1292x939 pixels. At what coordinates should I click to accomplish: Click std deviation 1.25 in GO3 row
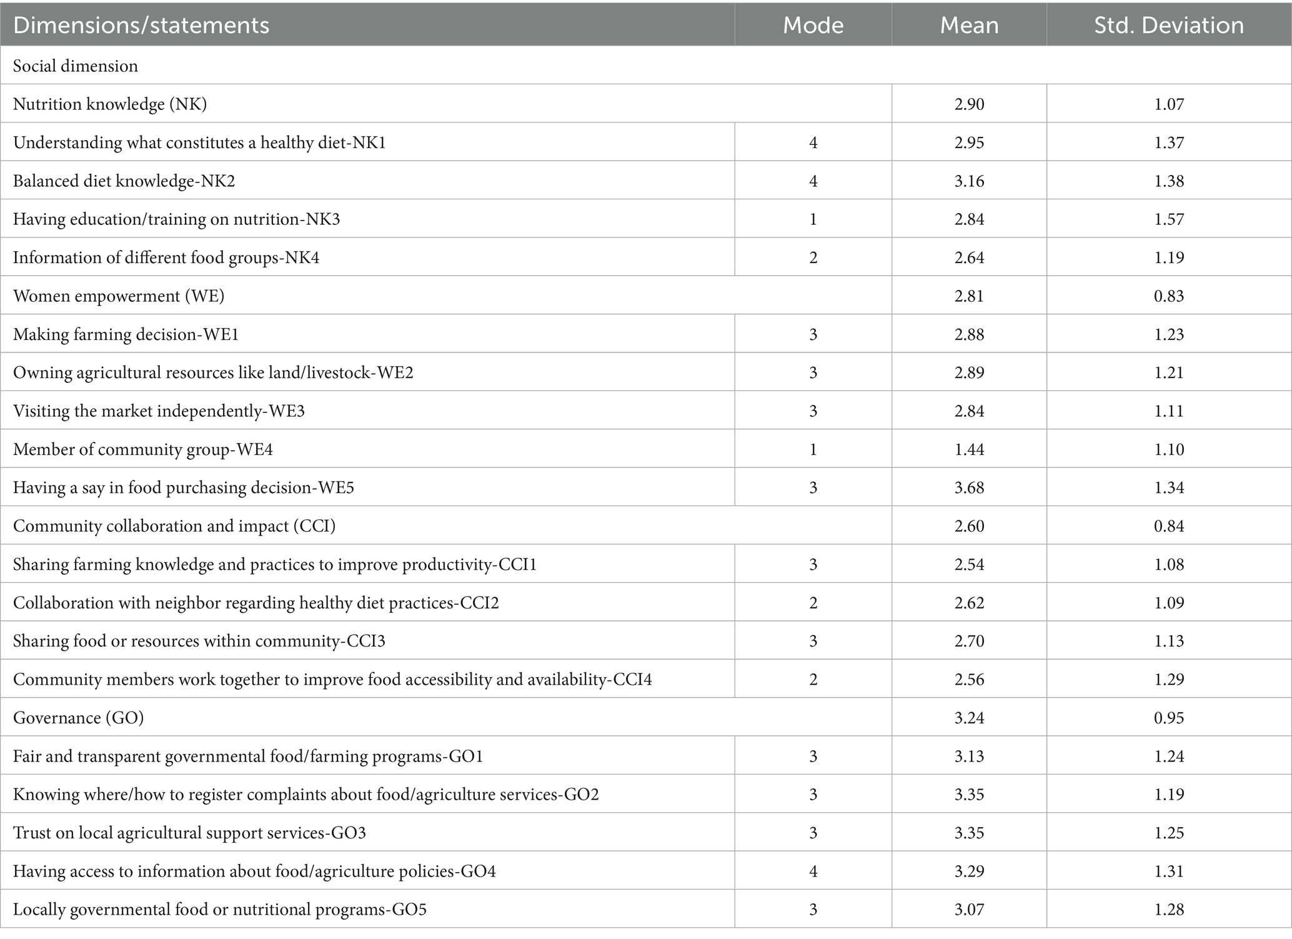[x=1169, y=833]
